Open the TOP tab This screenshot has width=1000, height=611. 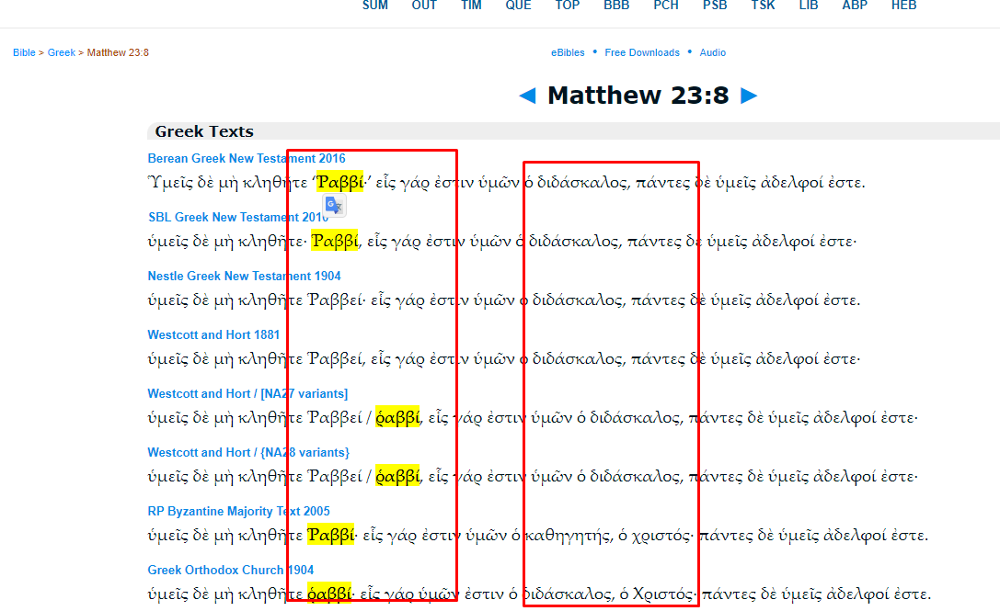pyautogui.click(x=567, y=6)
